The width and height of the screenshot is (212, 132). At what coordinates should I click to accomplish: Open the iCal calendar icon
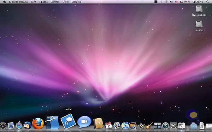click(x=108, y=125)
